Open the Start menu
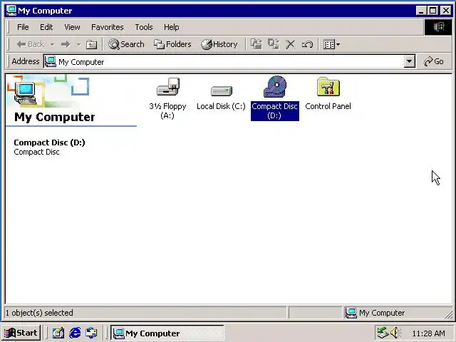 [x=21, y=333]
